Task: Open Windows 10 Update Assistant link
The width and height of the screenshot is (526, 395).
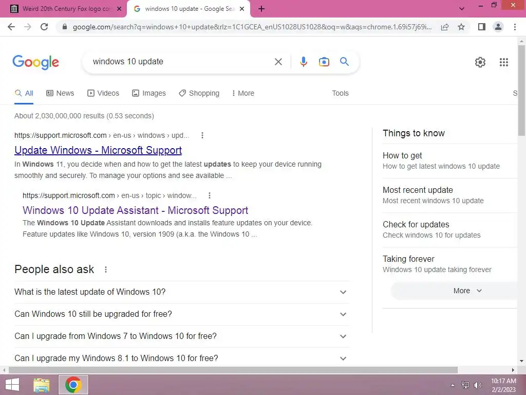Action: 135,210
